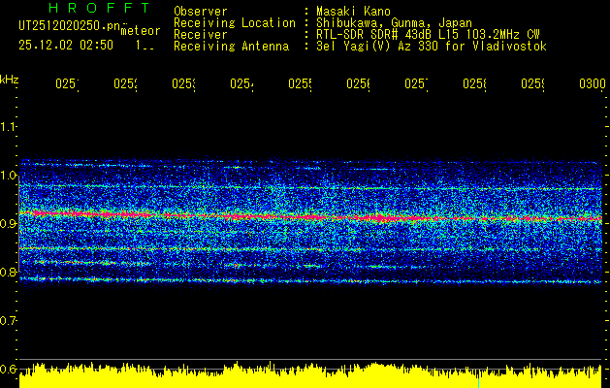Click the 0253 time axis marker
Viewport: 610px width, 388px height.
[x=183, y=83]
